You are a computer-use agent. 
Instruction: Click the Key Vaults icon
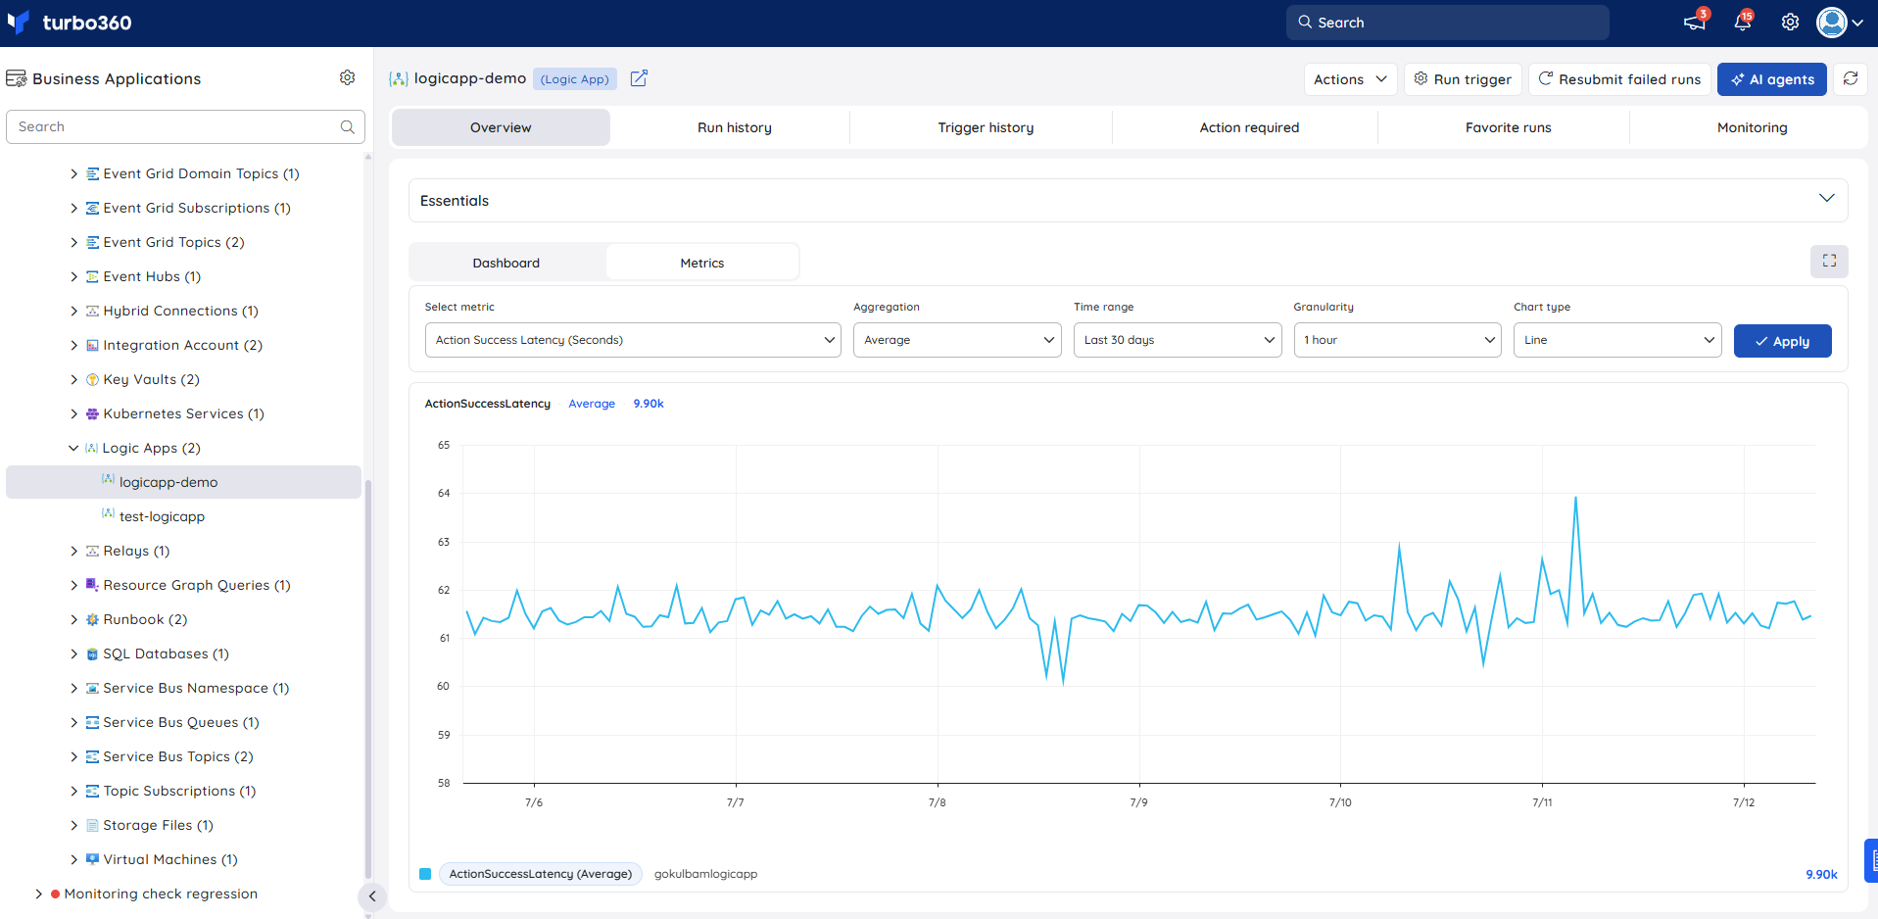click(92, 379)
